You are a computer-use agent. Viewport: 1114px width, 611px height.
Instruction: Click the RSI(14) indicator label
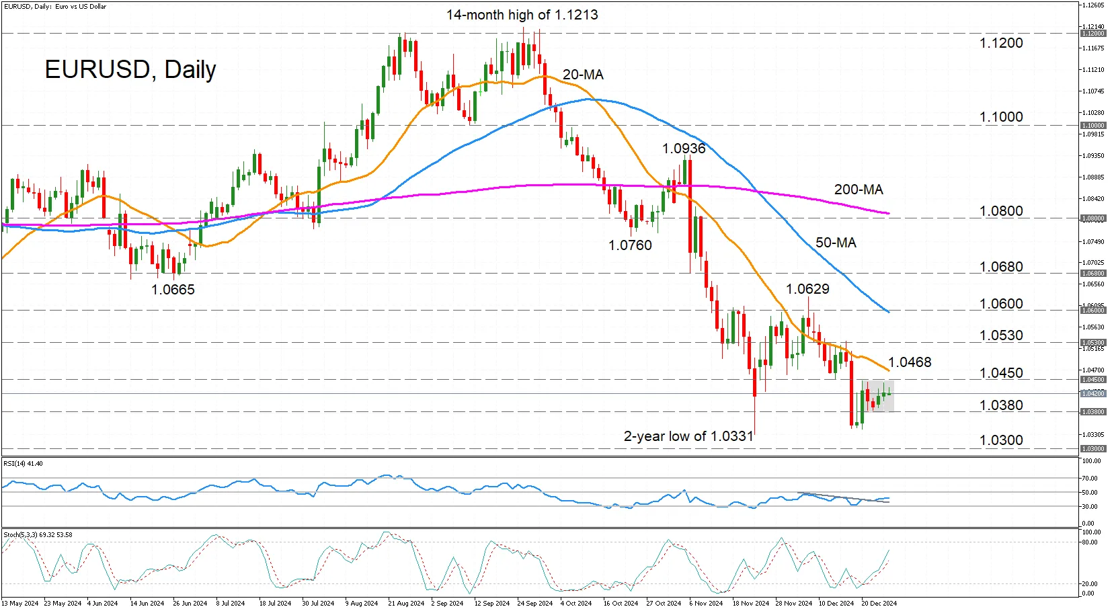pos(23,464)
